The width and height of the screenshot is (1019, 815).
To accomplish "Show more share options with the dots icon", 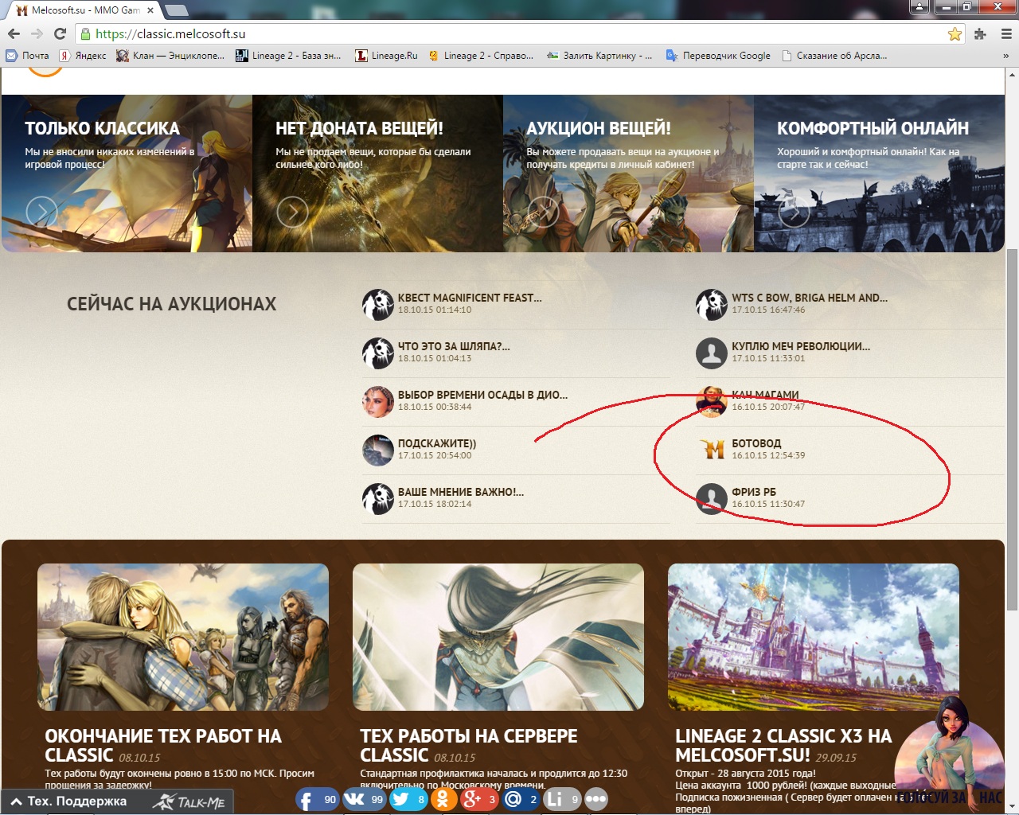I will tap(596, 799).
